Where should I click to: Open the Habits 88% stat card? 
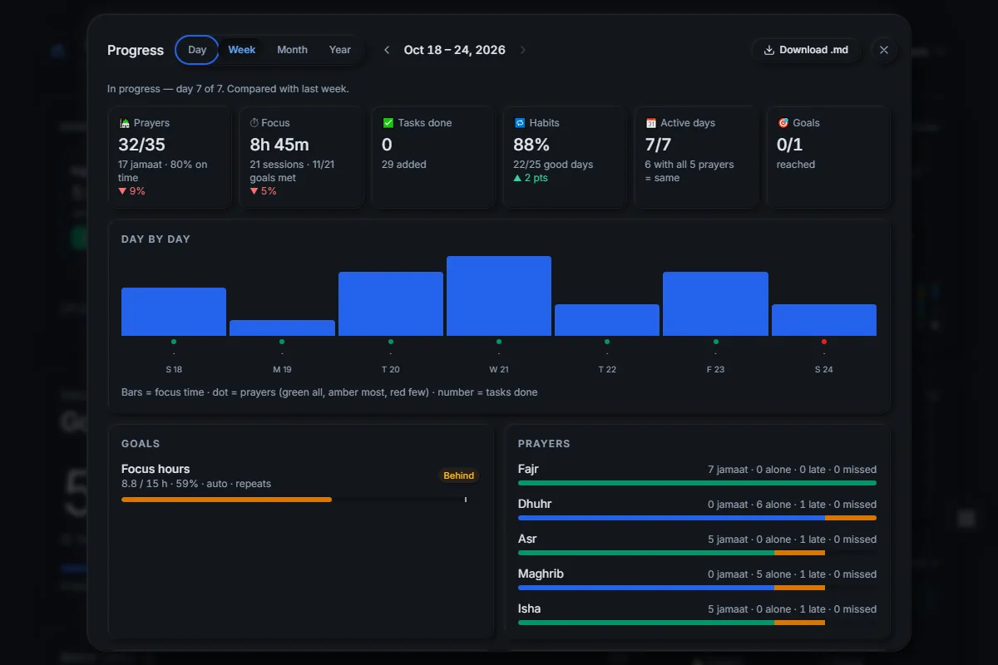565,157
